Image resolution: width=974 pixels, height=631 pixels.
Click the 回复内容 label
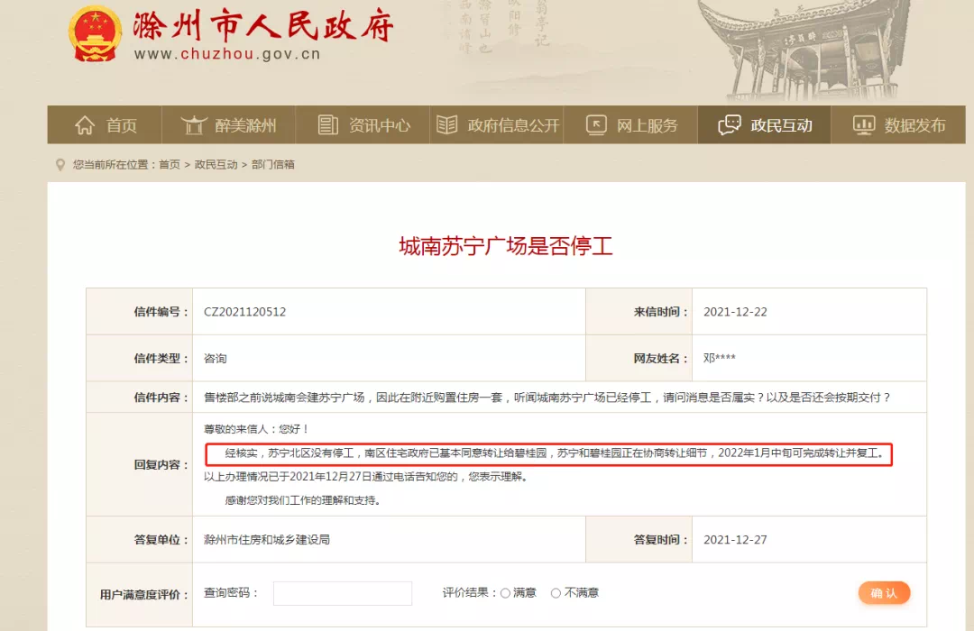161,464
